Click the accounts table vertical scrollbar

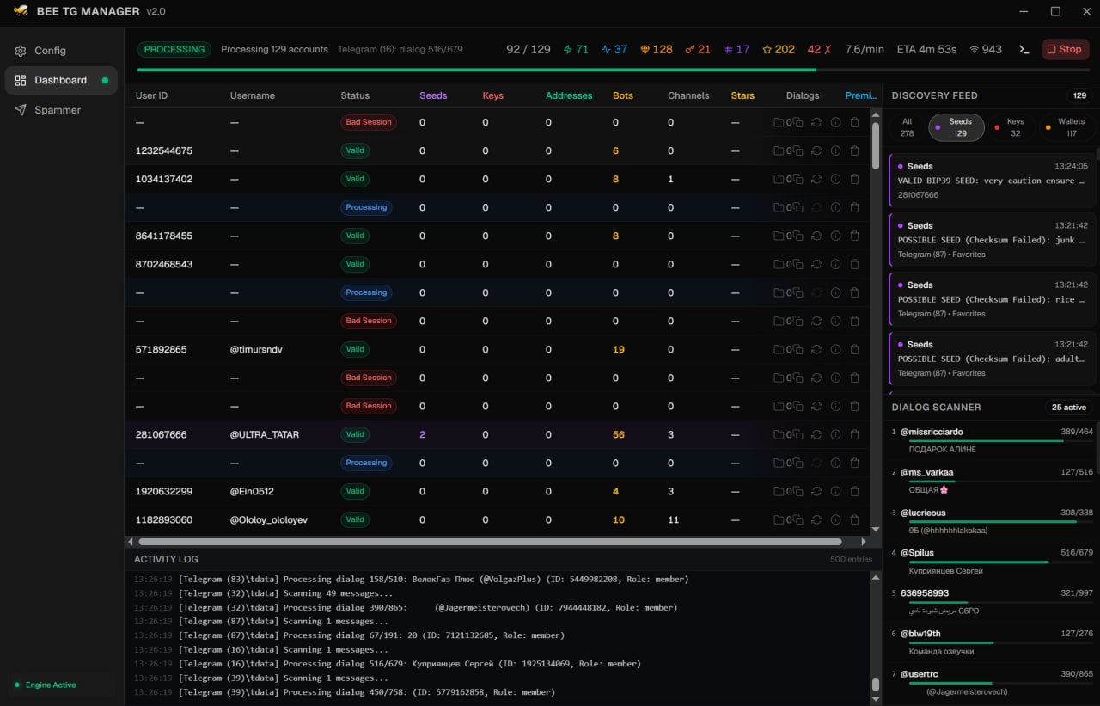point(876,144)
